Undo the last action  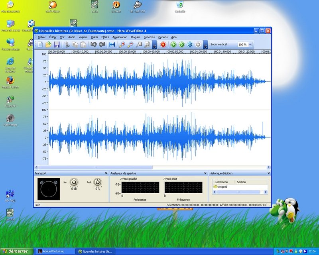click(x=93, y=45)
